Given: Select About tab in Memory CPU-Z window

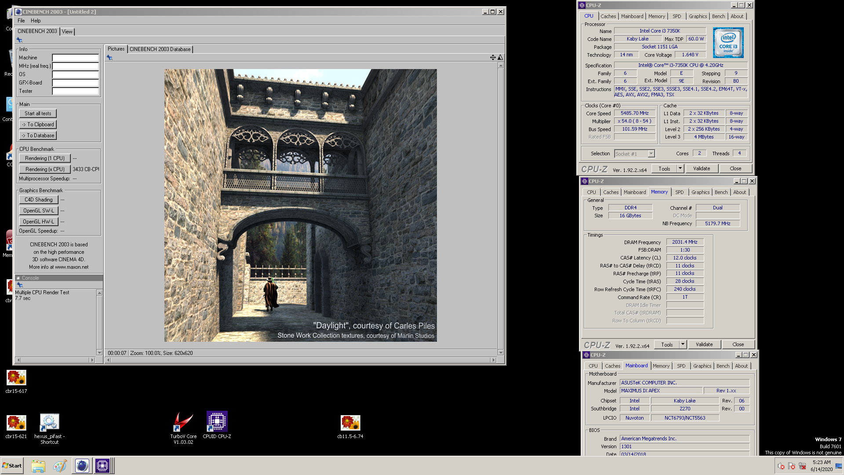Looking at the screenshot, I should (740, 192).
